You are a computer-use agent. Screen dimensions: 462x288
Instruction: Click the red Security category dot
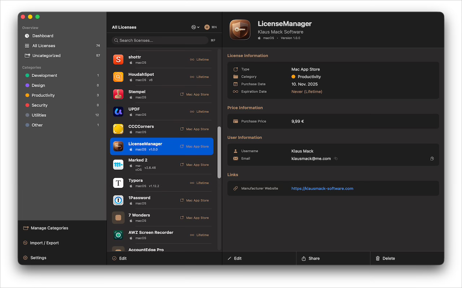(x=27, y=105)
